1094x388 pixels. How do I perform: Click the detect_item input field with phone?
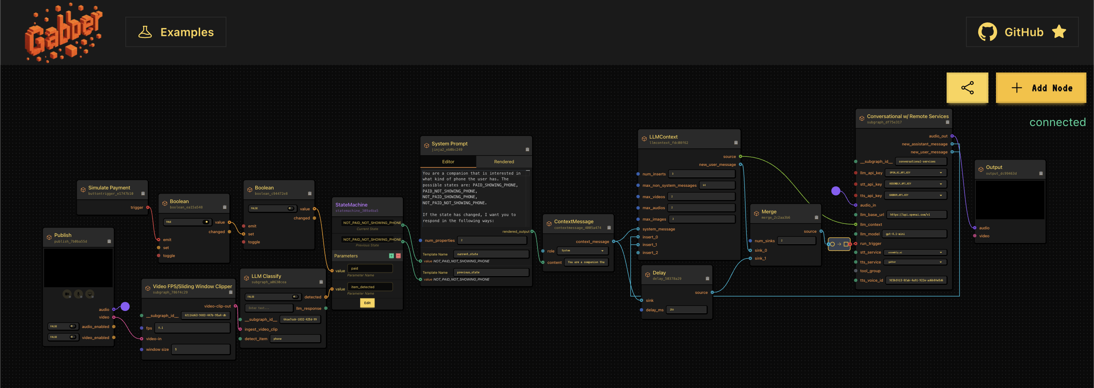pos(295,339)
